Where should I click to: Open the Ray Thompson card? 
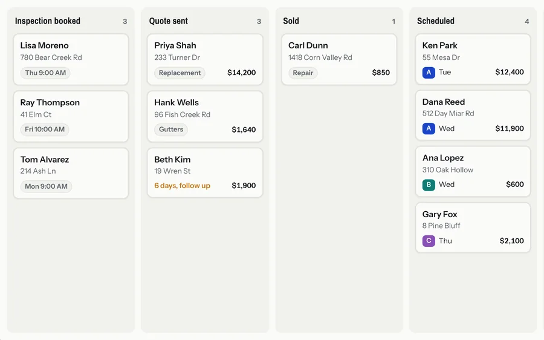[x=71, y=116]
